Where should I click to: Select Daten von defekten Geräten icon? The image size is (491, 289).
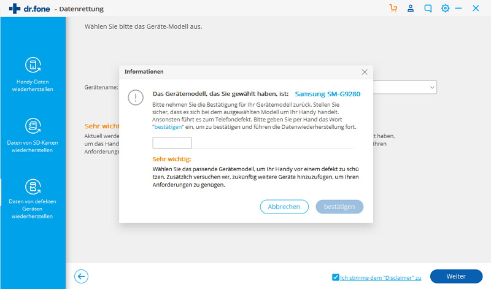(x=33, y=187)
